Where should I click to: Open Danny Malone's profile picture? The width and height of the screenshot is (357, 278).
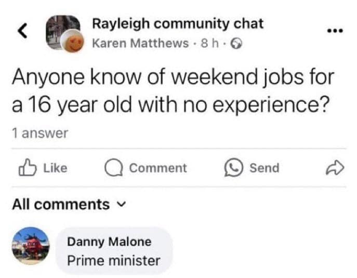[31, 245]
